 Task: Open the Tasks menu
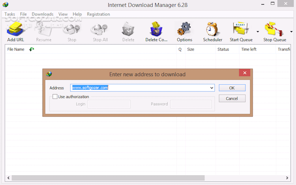pos(9,14)
